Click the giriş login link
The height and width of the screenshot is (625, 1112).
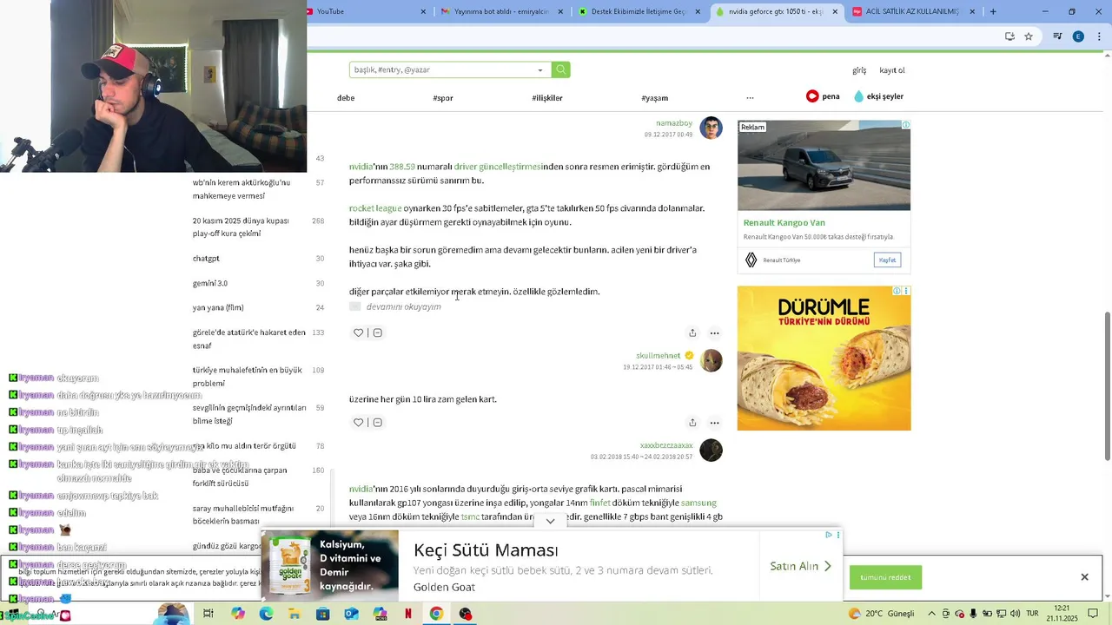point(859,70)
